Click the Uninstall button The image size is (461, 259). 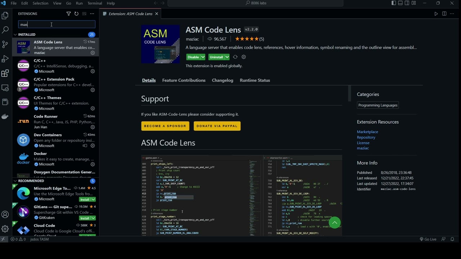click(216, 57)
